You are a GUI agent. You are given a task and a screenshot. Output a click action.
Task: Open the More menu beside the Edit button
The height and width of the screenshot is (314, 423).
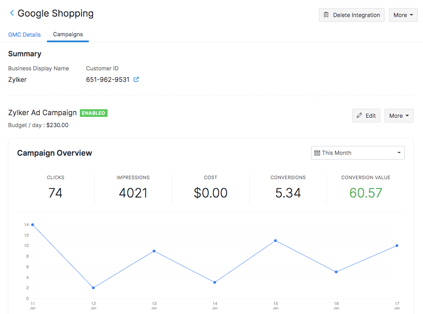click(x=399, y=115)
